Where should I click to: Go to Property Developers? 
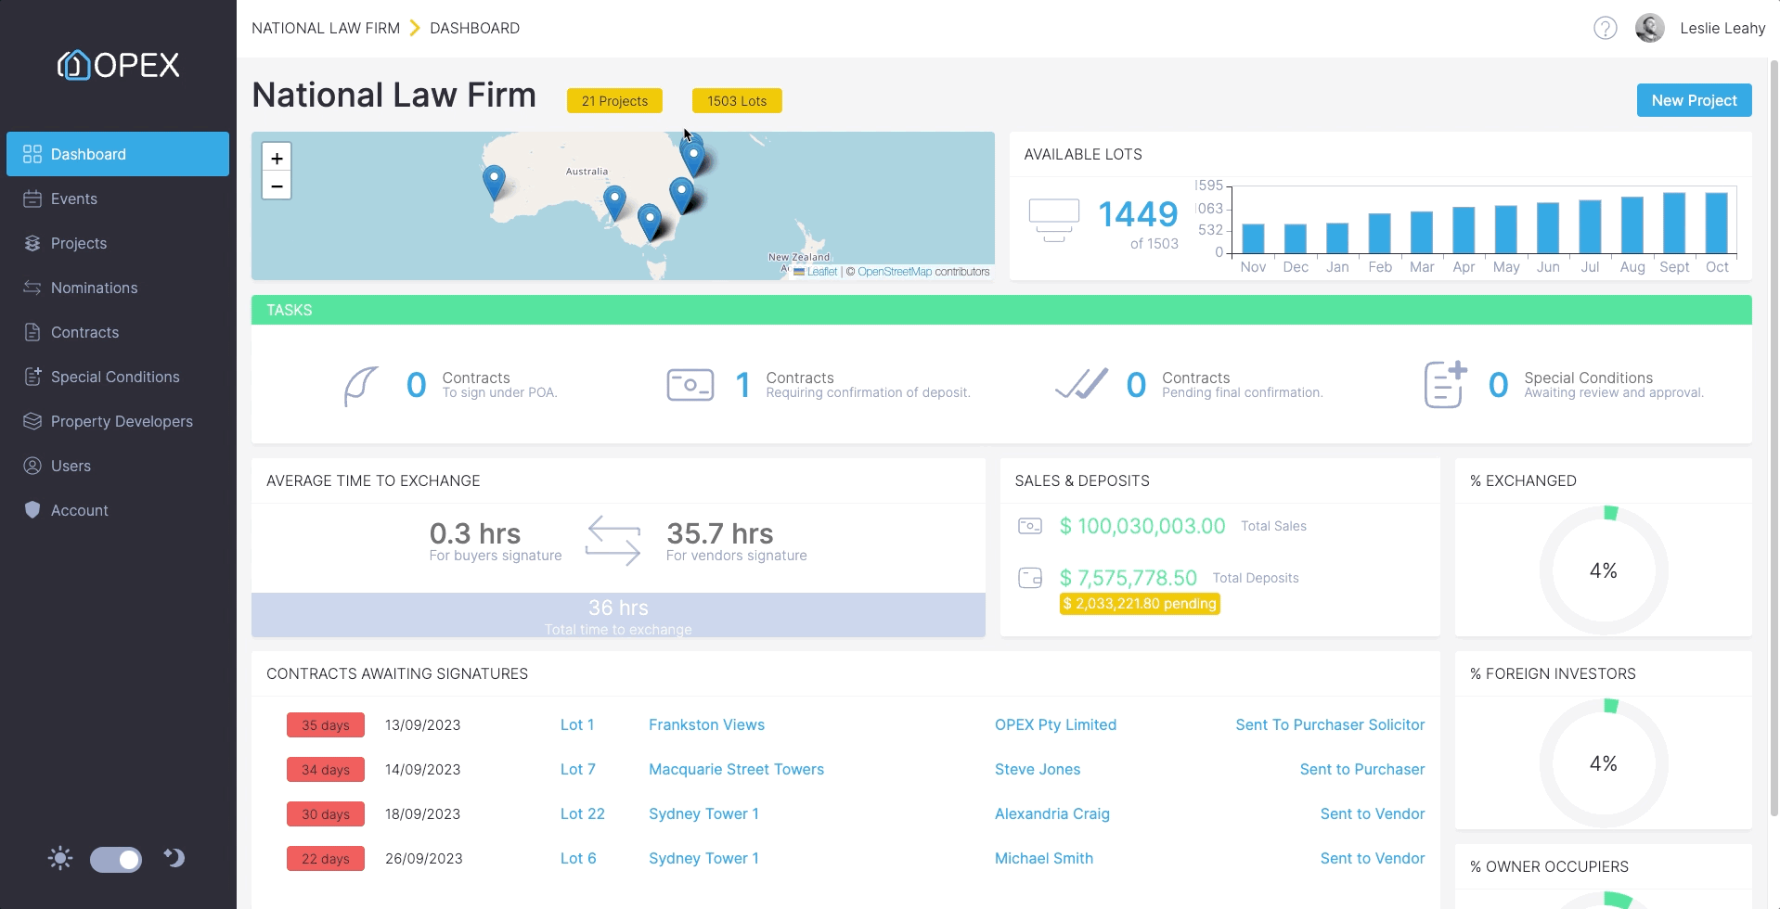[118, 421]
